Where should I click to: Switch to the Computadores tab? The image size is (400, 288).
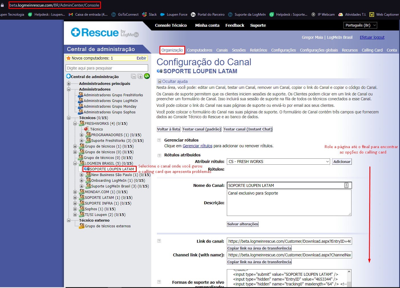(200, 50)
